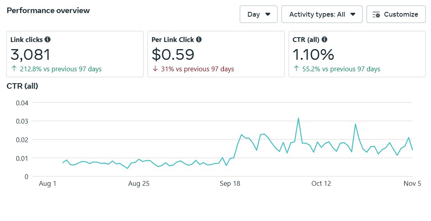Click the Customize sliders-gear icon
431x221 pixels.
[376, 15]
